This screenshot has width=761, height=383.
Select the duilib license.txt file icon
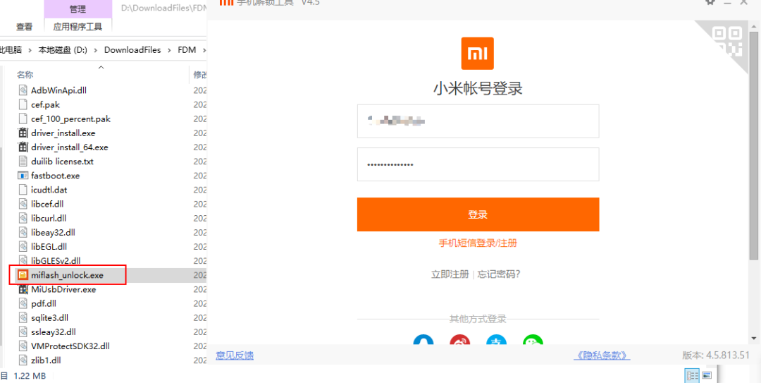[23, 161]
